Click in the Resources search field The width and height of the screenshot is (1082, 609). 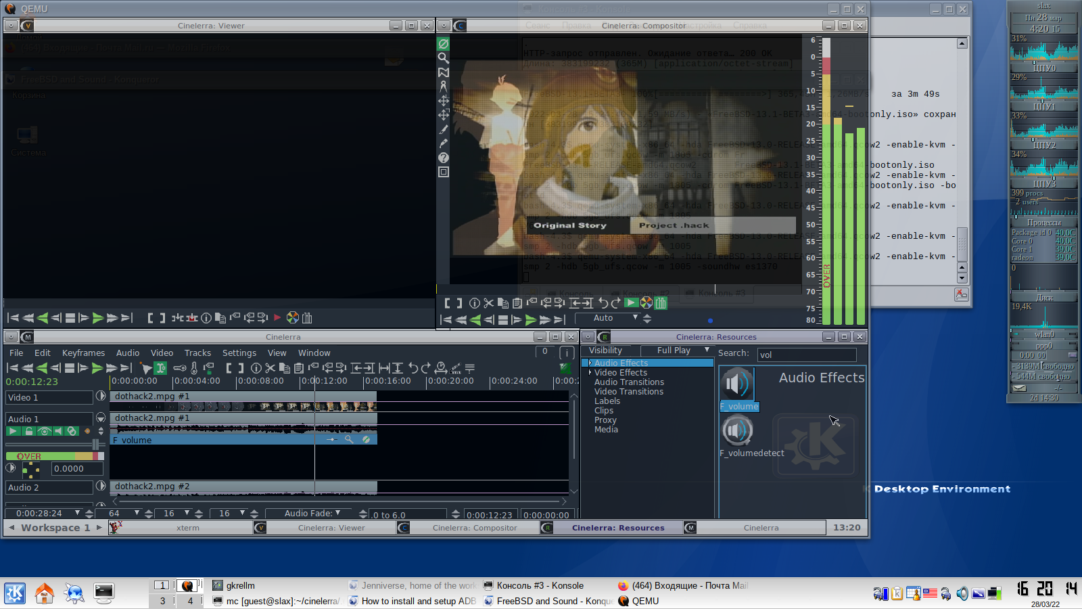click(807, 355)
